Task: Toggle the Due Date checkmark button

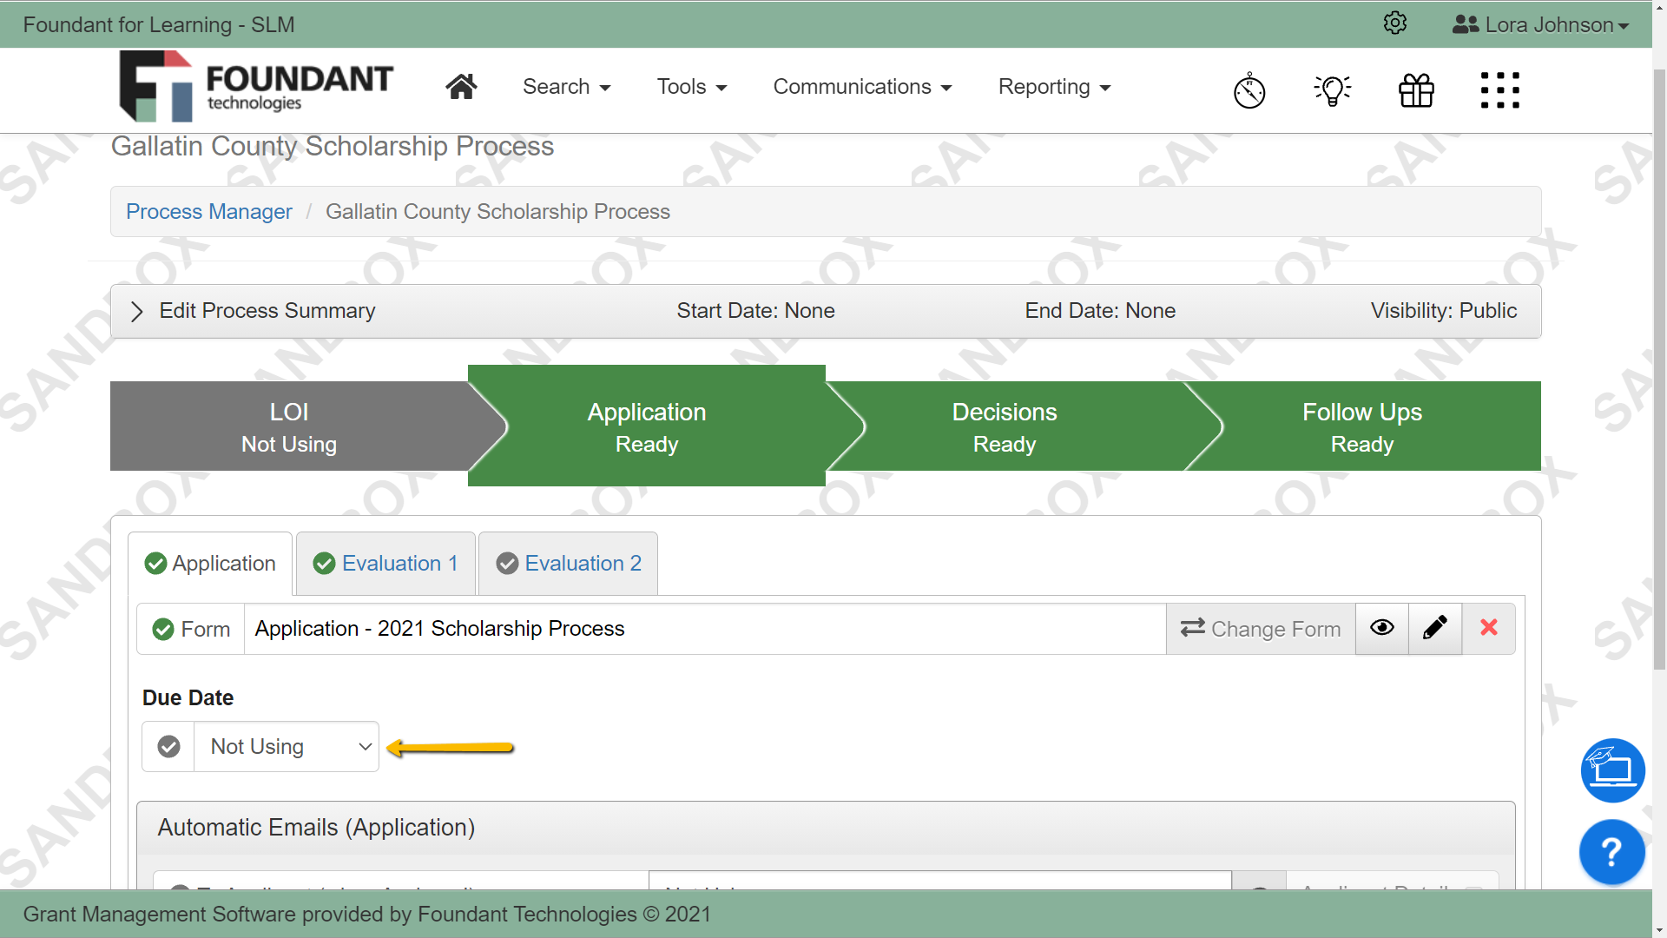Action: point(168,746)
